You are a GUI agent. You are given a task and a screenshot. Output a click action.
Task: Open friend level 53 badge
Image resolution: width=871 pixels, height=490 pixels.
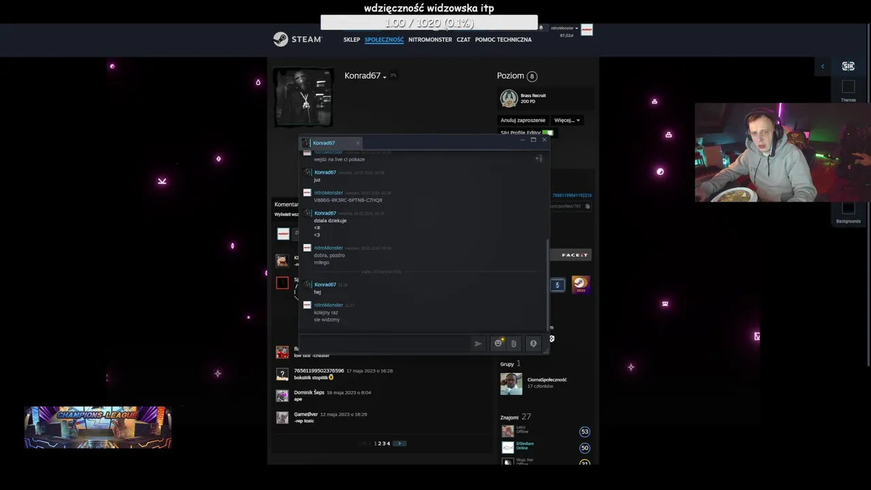(585, 431)
